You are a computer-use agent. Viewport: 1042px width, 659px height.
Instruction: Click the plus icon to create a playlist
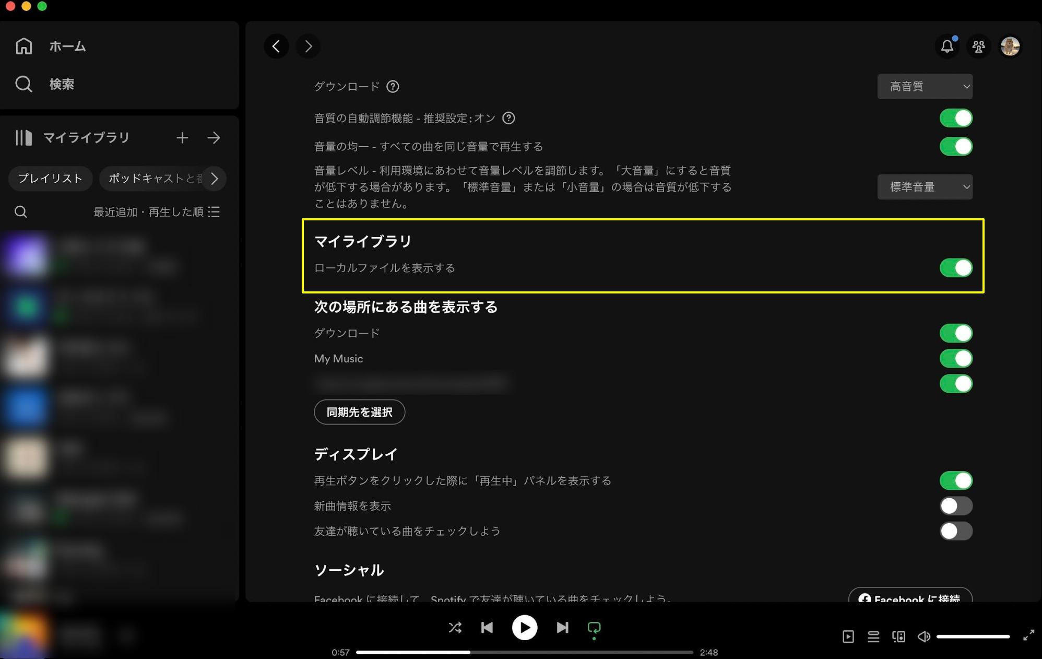[x=182, y=138]
